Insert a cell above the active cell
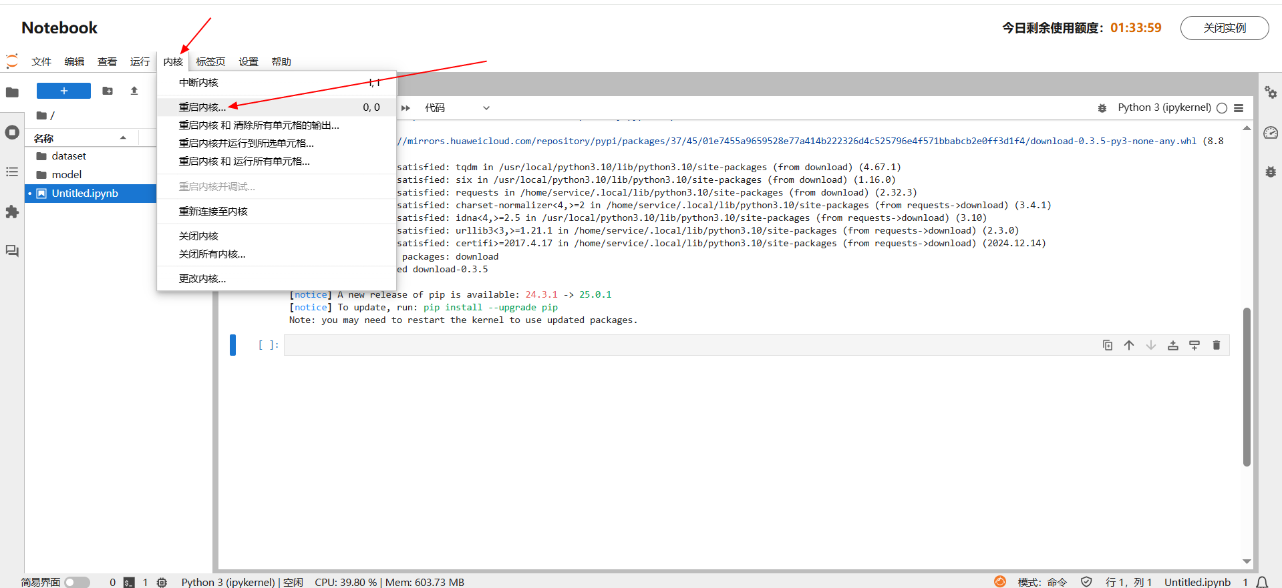The image size is (1282, 588). [1173, 345]
